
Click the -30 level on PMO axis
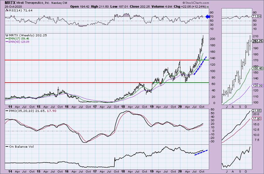pos(212,141)
